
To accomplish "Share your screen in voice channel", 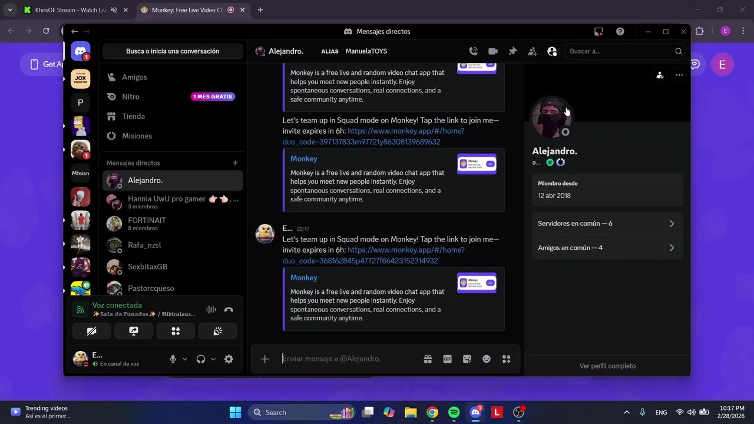I will coord(134,332).
